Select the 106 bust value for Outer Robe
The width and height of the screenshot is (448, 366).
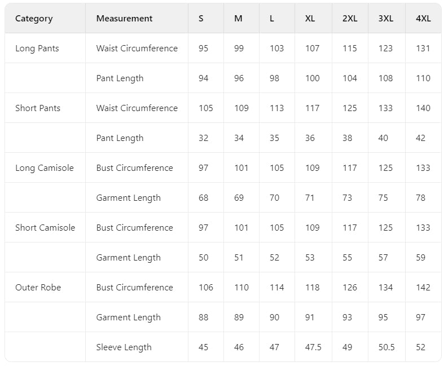pos(206,288)
